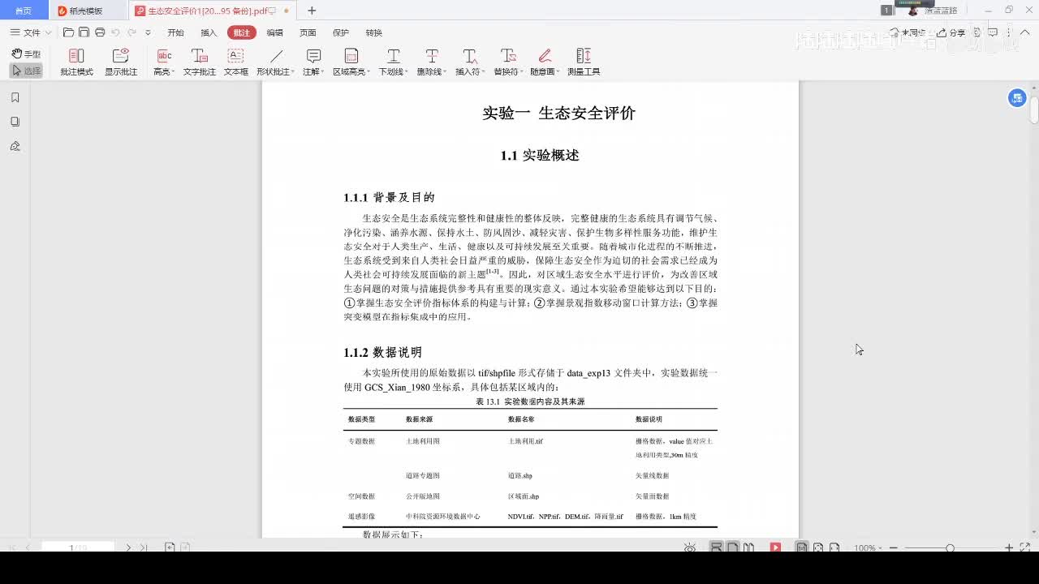Click the Not Synced (未同步) cloud button
This screenshot has height=584, width=1039.
pos(908,32)
